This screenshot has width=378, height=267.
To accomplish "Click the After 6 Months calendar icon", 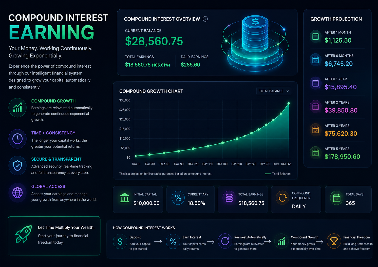I will (315, 60).
